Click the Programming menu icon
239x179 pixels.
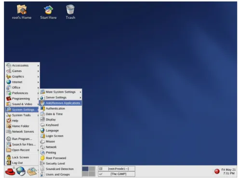tap(9, 98)
